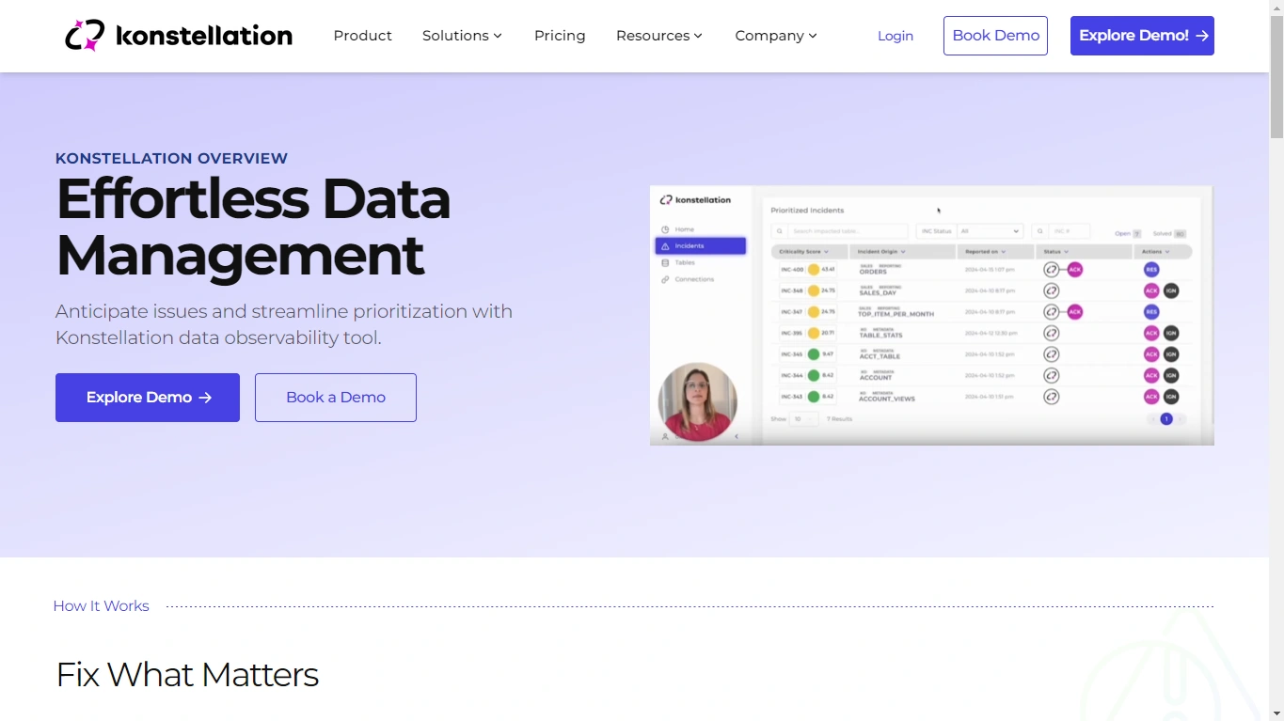Click the ACK action icon in SALES_DAY row
Viewport: 1284px width, 721px height.
(x=1151, y=290)
